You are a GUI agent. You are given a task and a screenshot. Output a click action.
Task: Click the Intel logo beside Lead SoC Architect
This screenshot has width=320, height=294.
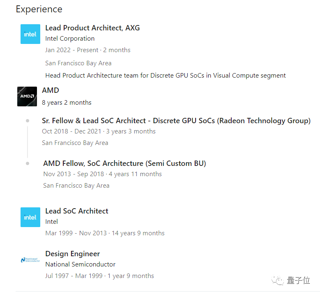(30, 217)
